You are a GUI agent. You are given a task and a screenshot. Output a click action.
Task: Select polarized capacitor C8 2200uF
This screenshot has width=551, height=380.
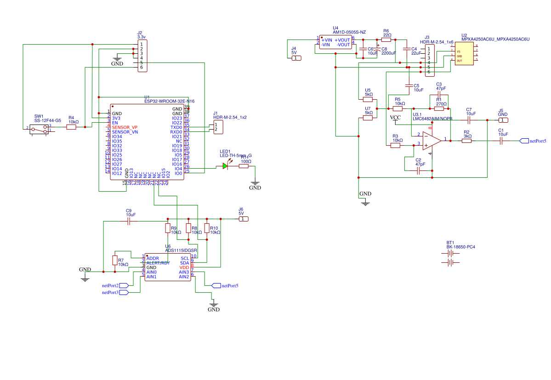pyautogui.click(x=377, y=49)
